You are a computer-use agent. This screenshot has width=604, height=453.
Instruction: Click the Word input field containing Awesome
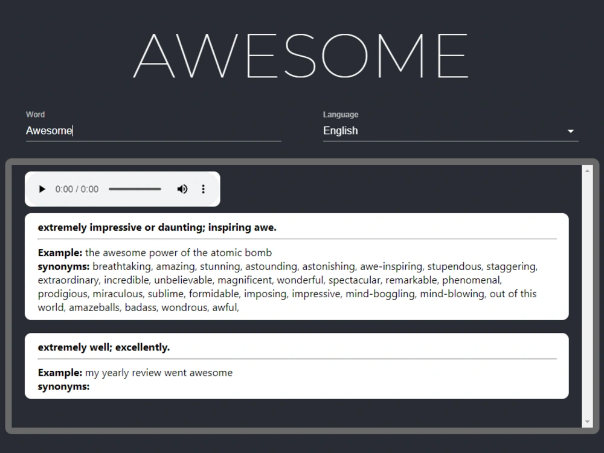click(x=153, y=131)
